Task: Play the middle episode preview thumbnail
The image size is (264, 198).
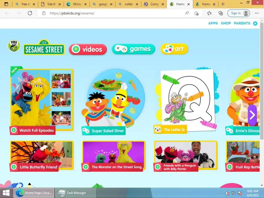Action: [61, 99]
